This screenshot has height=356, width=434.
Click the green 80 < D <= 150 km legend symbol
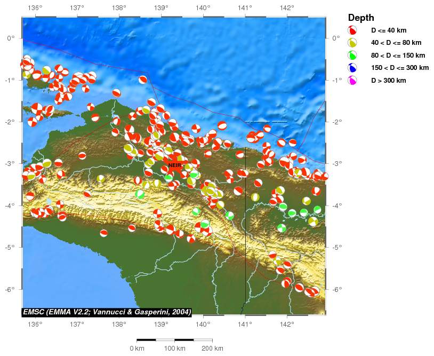(x=352, y=56)
